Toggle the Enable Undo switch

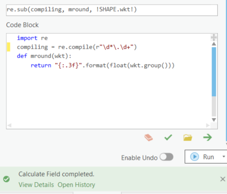point(166,157)
